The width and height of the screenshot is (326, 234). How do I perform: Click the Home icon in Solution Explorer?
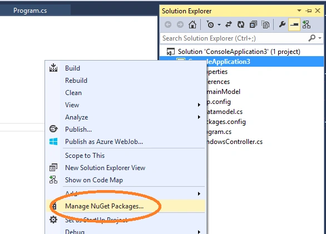click(x=192, y=24)
